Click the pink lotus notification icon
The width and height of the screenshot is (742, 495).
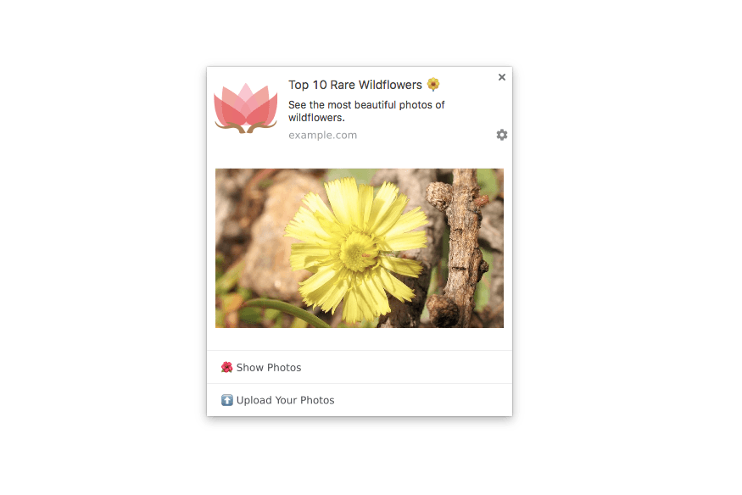click(246, 108)
